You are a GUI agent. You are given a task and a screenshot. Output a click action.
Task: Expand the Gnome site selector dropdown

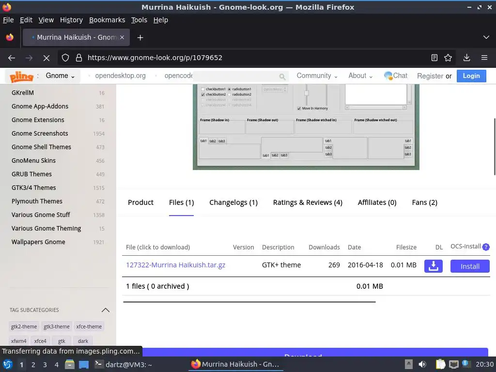click(60, 76)
